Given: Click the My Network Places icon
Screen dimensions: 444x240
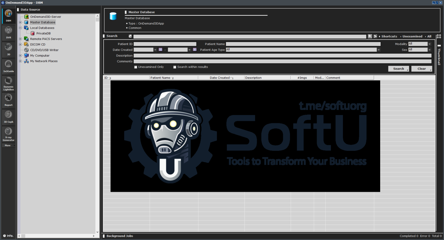Looking at the screenshot, I should click(26, 61).
